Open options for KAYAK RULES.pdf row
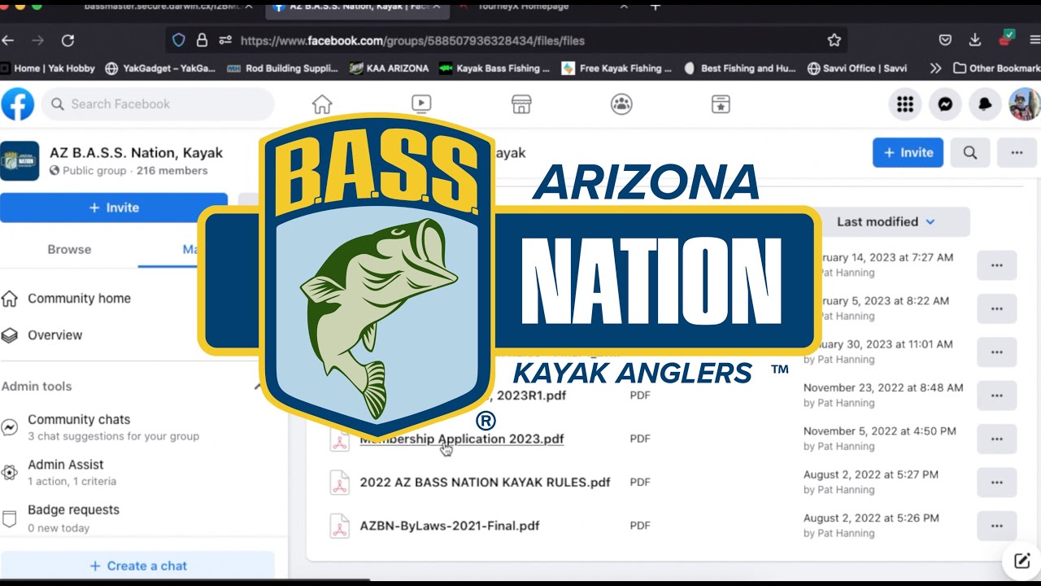1041x586 pixels. [996, 483]
